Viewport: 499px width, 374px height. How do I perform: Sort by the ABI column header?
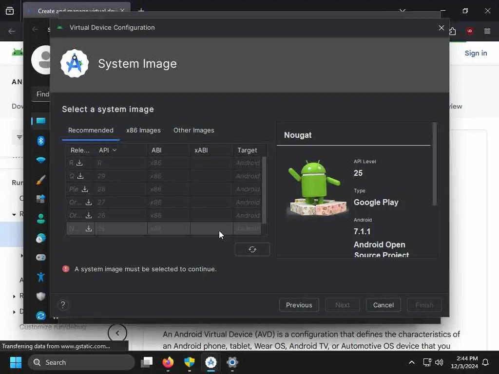click(x=168, y=150)
